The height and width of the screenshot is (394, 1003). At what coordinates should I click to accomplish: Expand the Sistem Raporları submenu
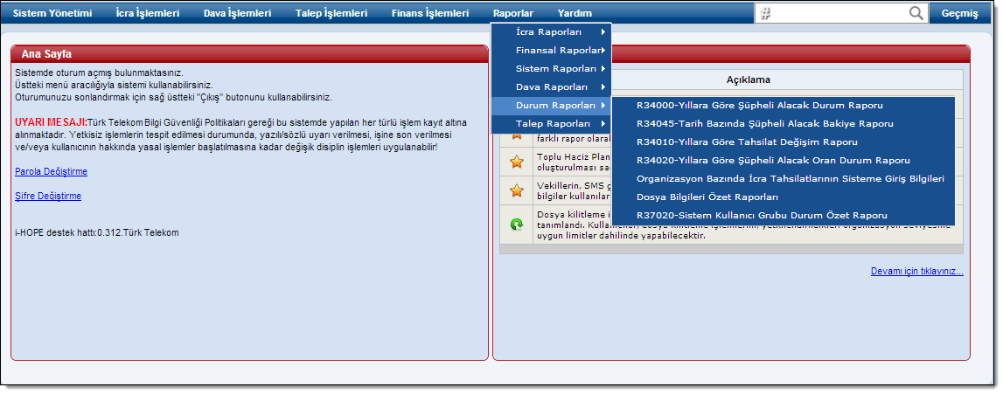[552, 68]
